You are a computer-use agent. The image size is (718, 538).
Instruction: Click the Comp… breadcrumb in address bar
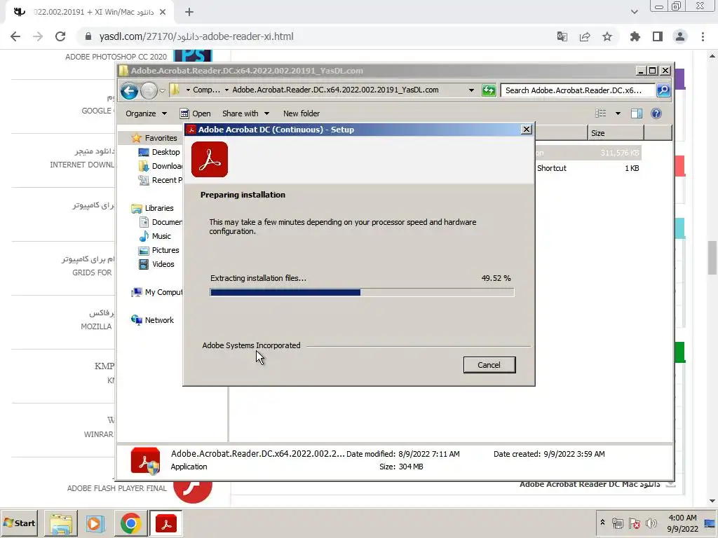[x=206, y=90]
